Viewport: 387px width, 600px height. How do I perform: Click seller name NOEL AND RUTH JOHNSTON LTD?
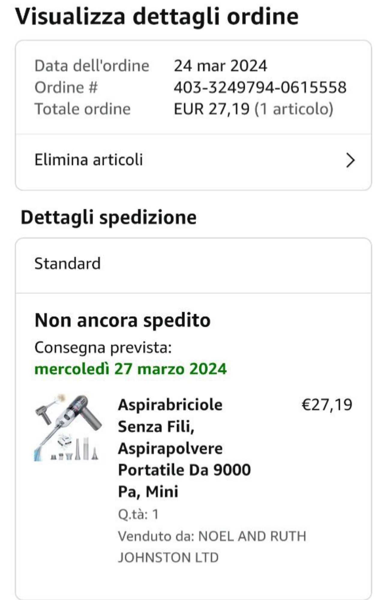(x=211, y=547)
